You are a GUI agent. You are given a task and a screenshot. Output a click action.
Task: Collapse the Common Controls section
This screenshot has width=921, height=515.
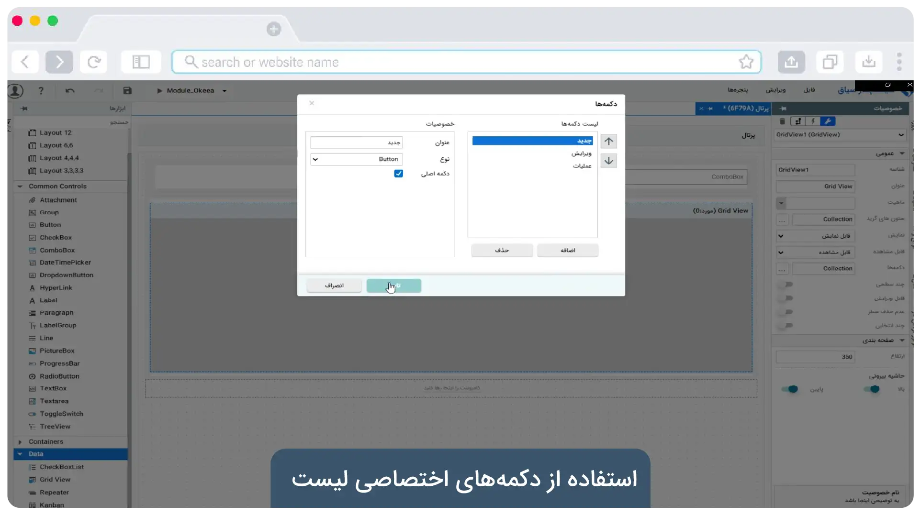pyautogui.click(x=20, y=186)
